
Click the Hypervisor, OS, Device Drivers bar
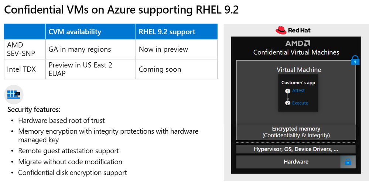[x=296, y=150]
